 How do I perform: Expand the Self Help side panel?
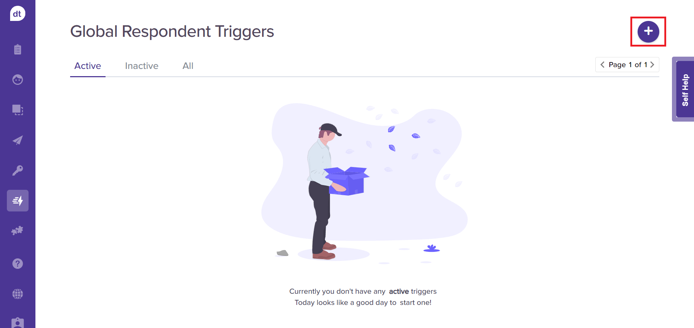coord(685,89)
